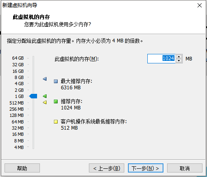Image resolution: width=207 pixels, height=177 pixels.
Task: Click the 8 MB scale label
Action: [19, 141]
